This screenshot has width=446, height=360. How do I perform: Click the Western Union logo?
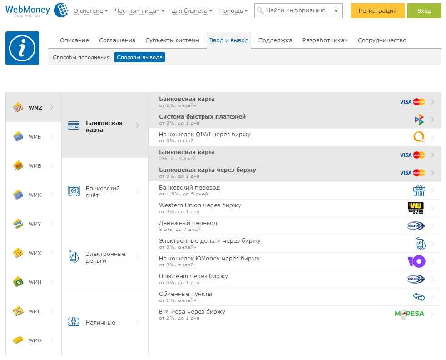[x=416, y=208]
